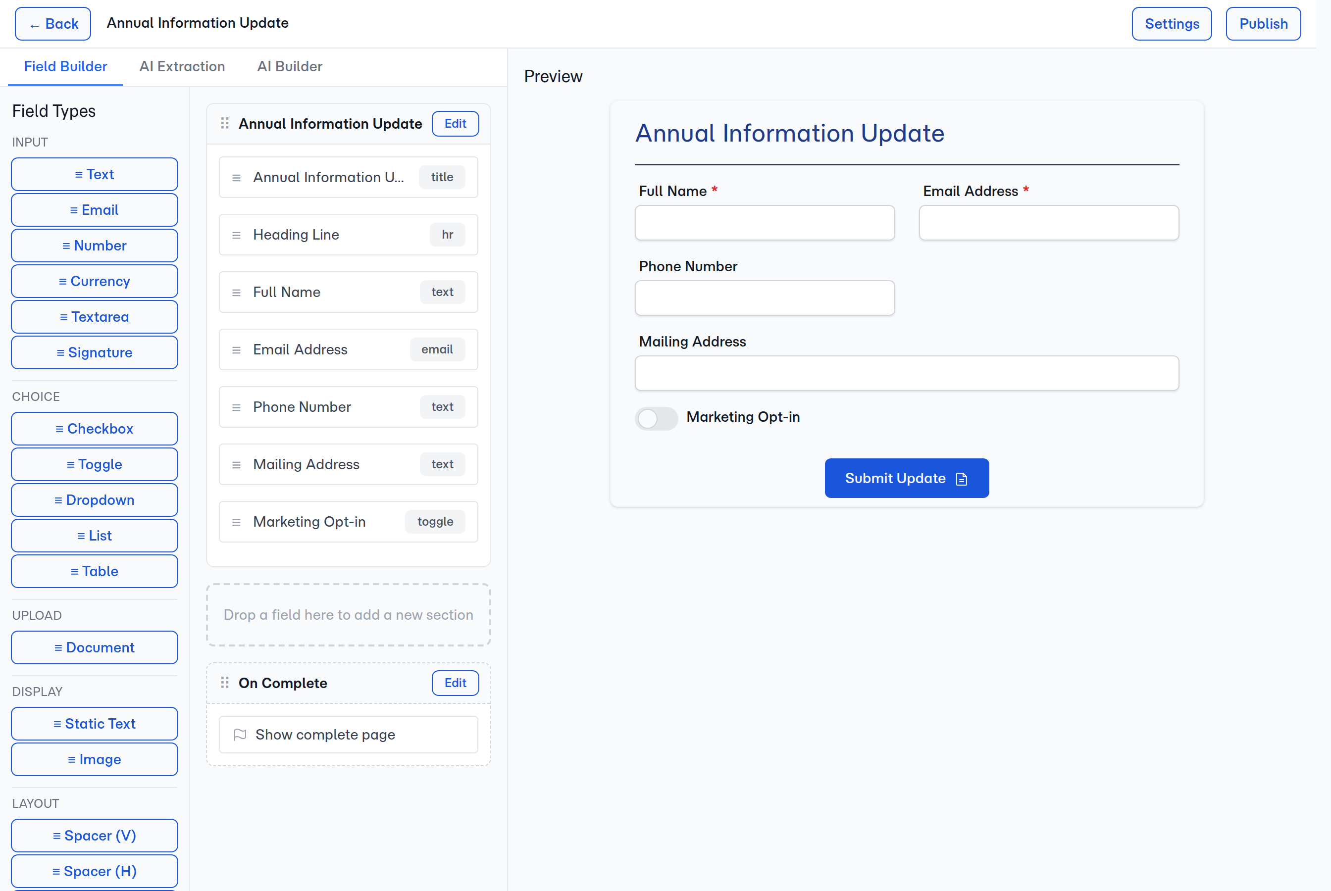Select the Image field type
1331x891 pixels.
coord(95,760)
